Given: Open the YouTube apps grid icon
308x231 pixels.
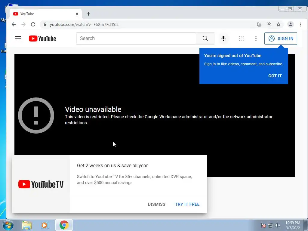Looking at the screenshot, I should point(242,38).
